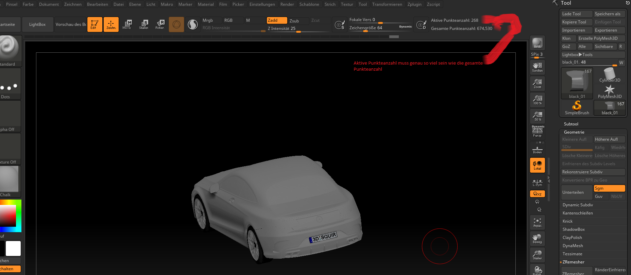Image resolution: width=631 pixels, height=275 pixels.
Task: Open the Pinsel menu
Action: coord(12,4)
